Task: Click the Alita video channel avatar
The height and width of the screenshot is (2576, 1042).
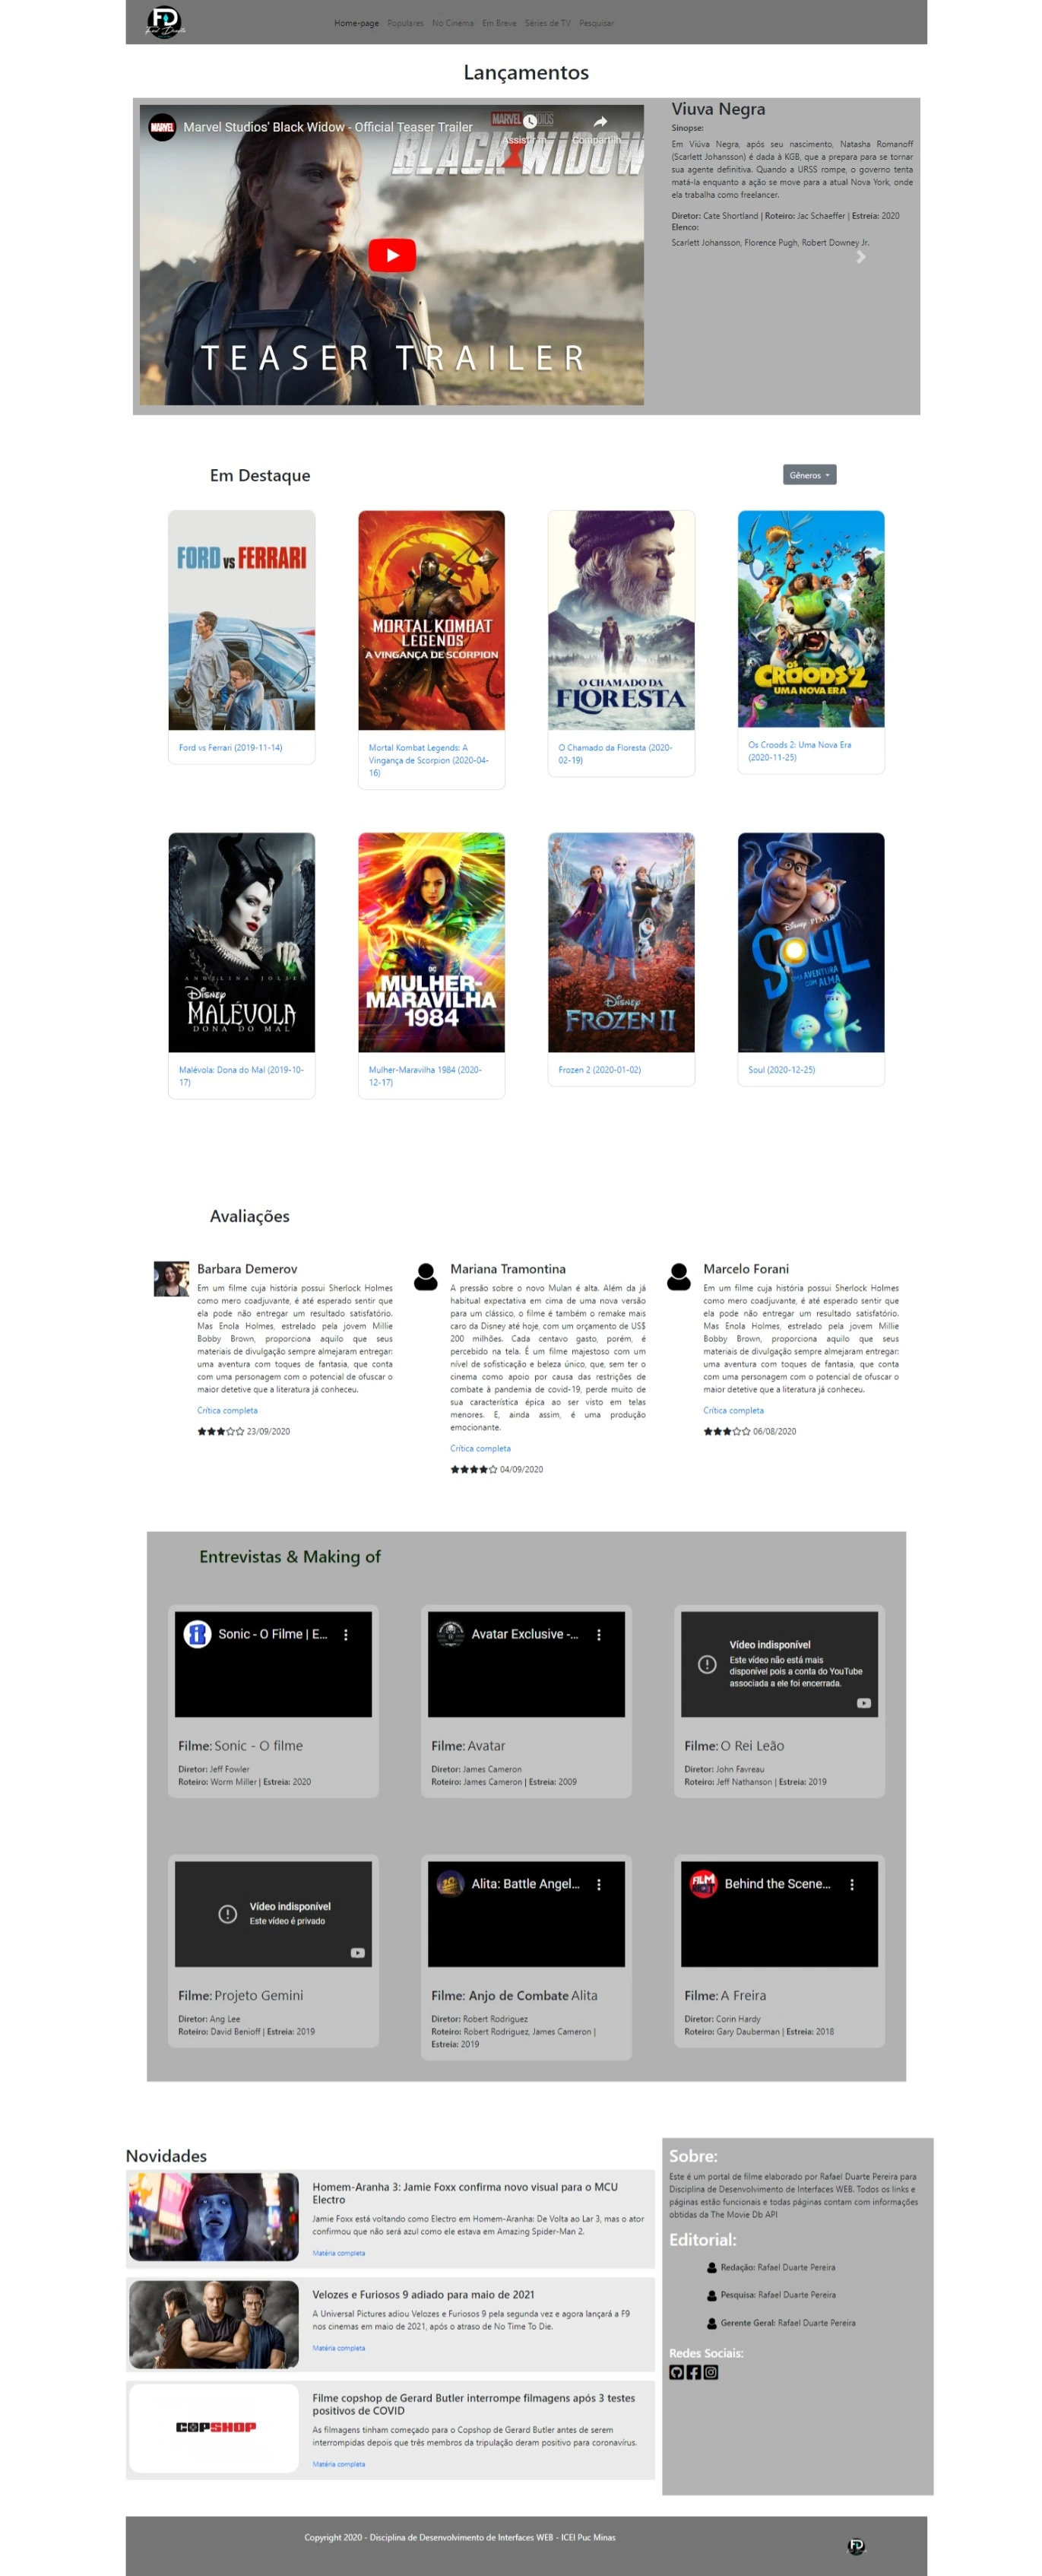Action: (x=450, y=1884)
